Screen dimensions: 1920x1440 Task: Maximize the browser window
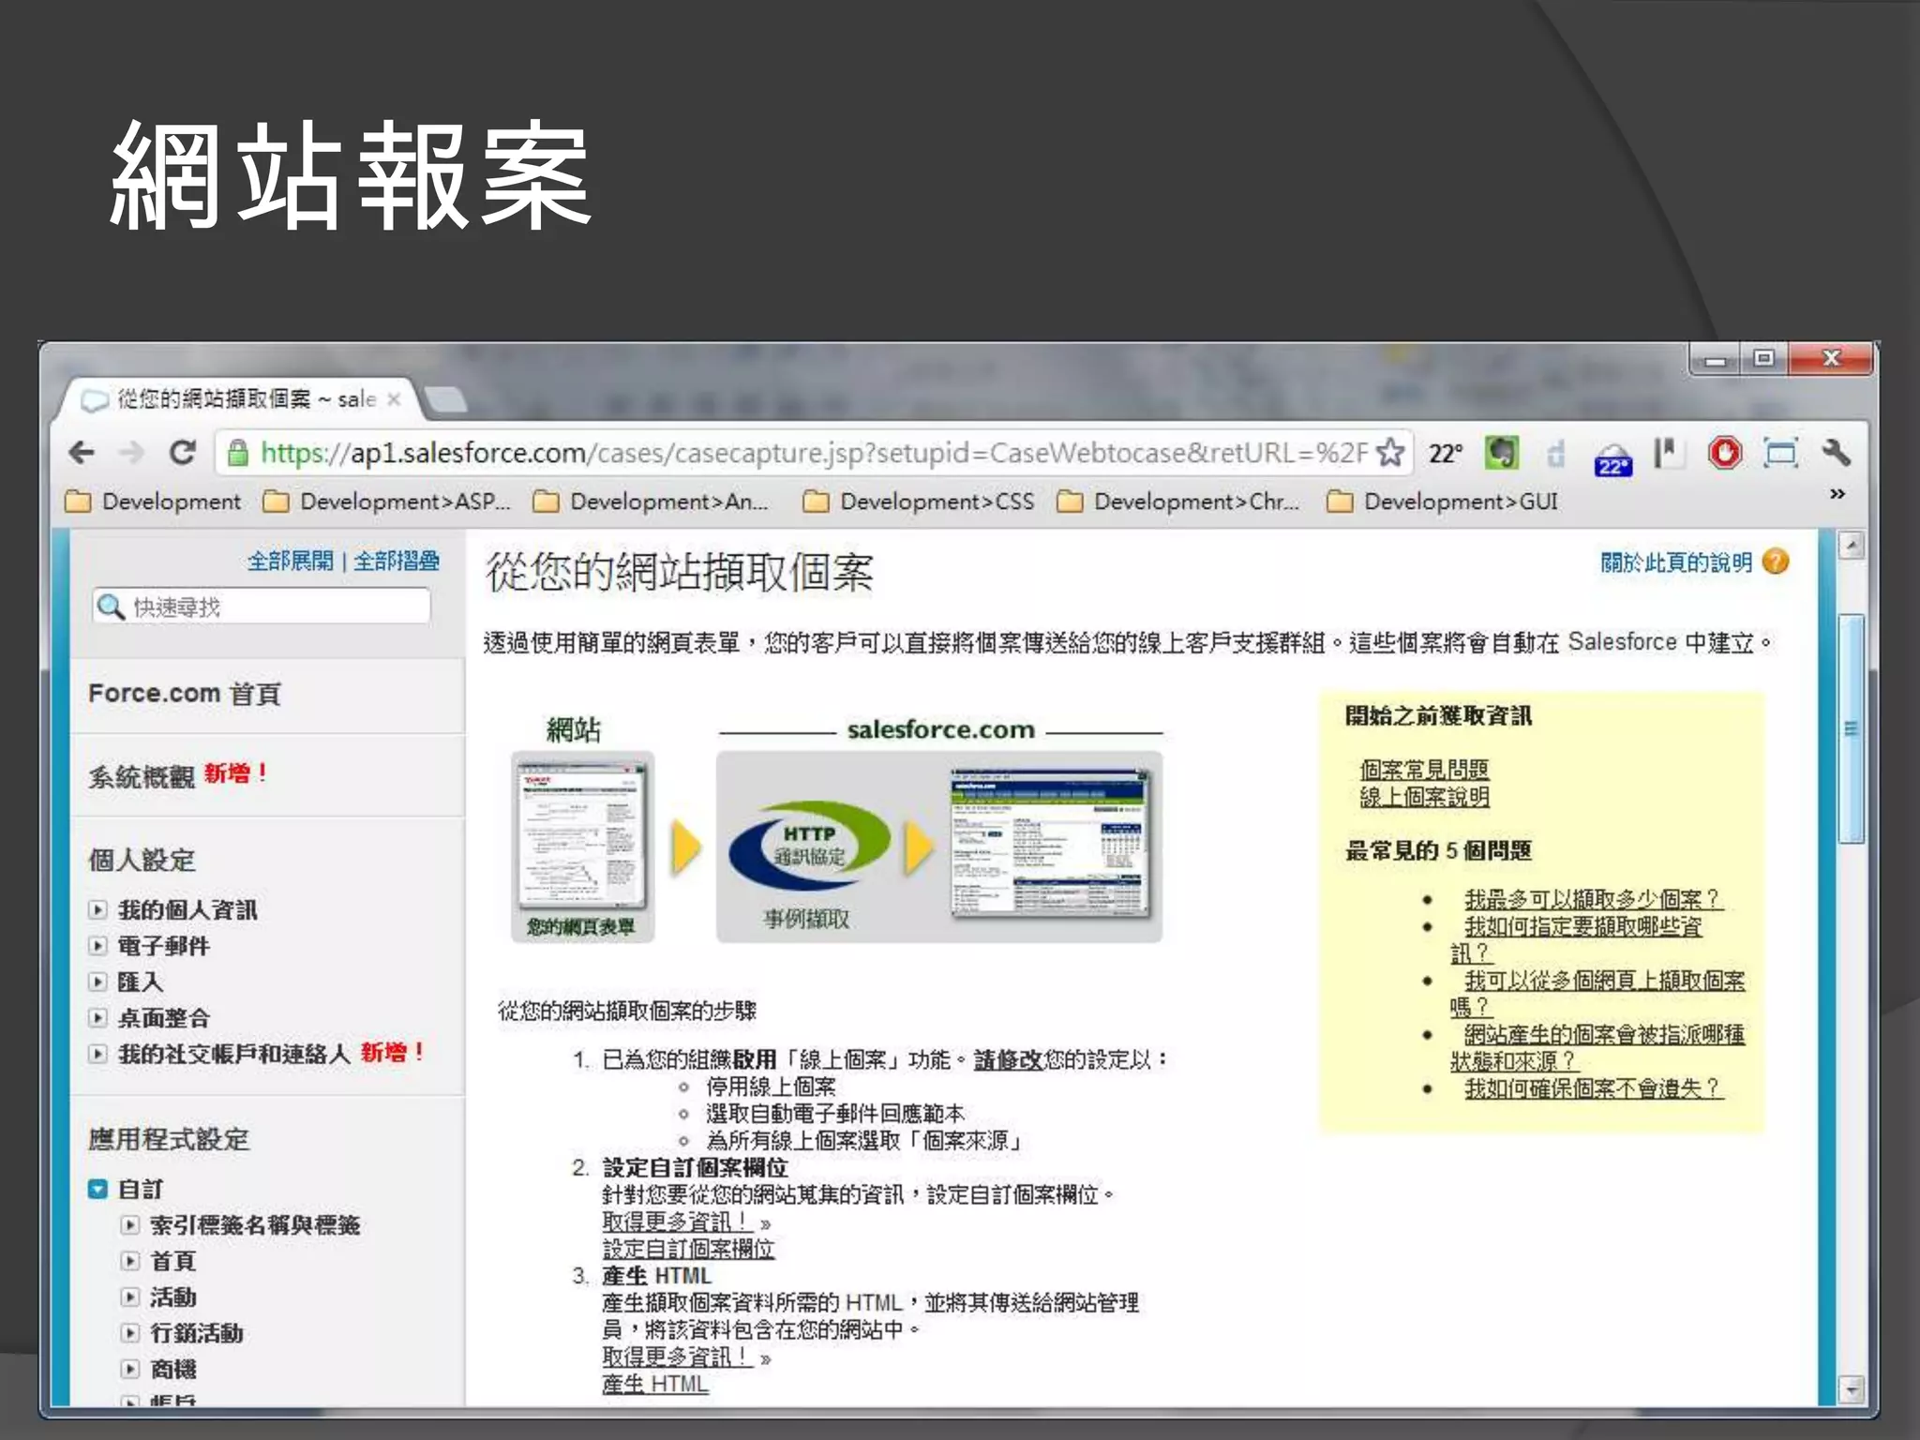1763,358
